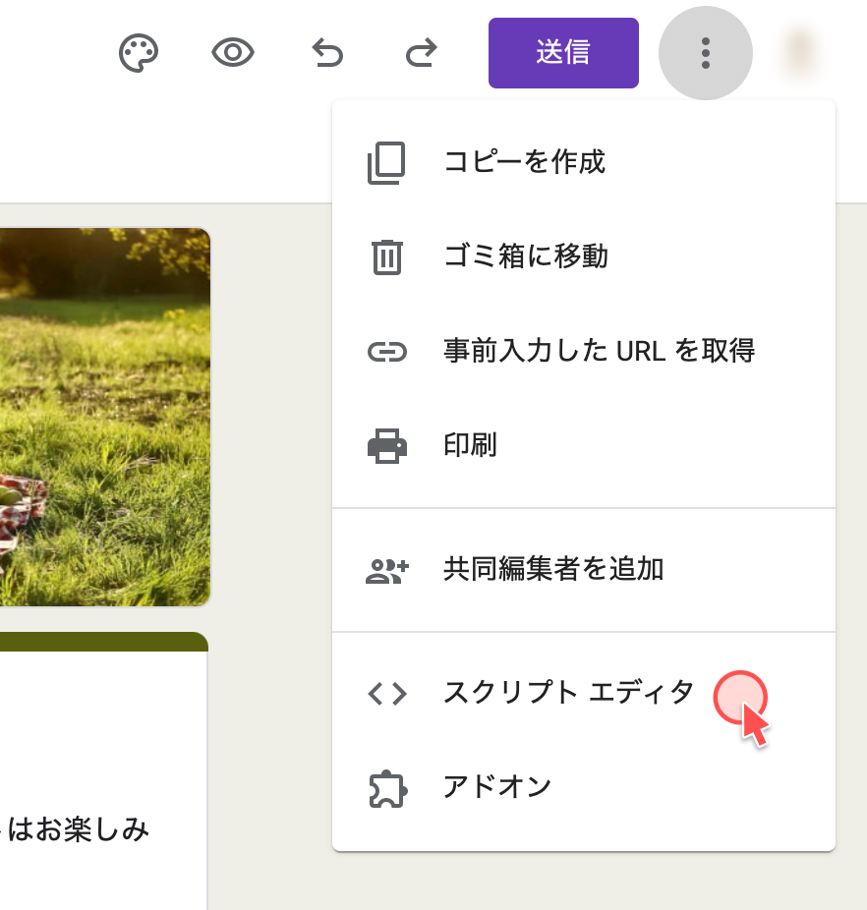Click the form header picnic image
Viewport: 867px width, 910px height.
click(105, 417)
